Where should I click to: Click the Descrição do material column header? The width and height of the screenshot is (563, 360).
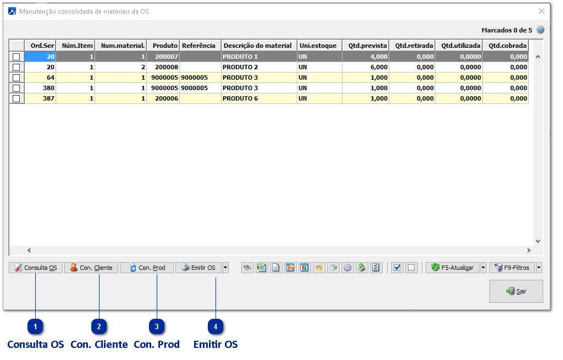pyautogui.click(x=258, y=46)
